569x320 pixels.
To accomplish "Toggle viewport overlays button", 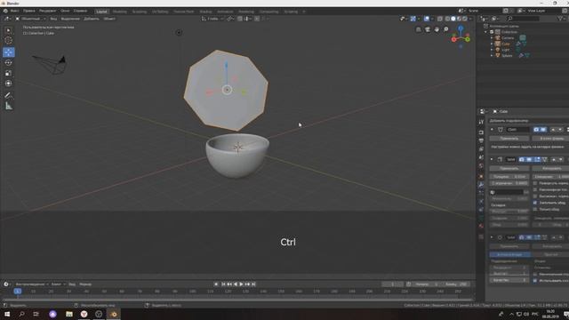I will tap(427, 19).
